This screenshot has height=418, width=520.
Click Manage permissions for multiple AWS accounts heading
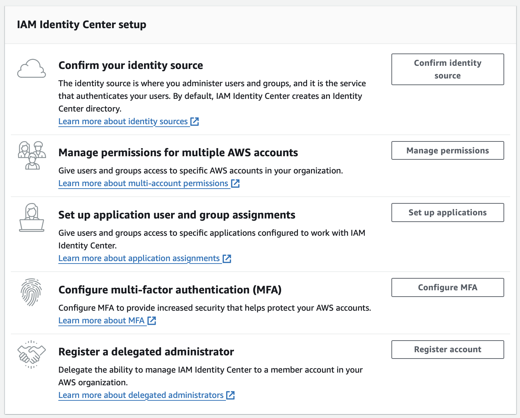coord(178,153)
